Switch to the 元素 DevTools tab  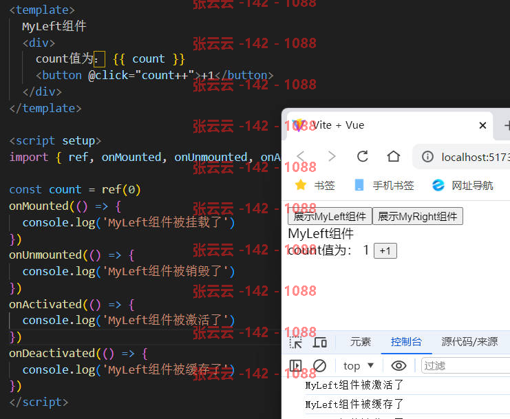[361, 342]
